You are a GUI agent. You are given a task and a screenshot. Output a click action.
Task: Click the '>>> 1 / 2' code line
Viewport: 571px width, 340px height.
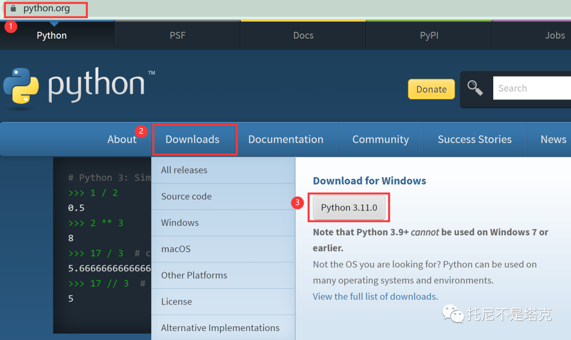[93, 193]
